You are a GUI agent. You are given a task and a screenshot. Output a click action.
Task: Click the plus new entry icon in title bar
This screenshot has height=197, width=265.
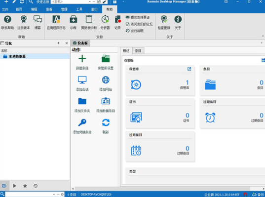(6, 1)
